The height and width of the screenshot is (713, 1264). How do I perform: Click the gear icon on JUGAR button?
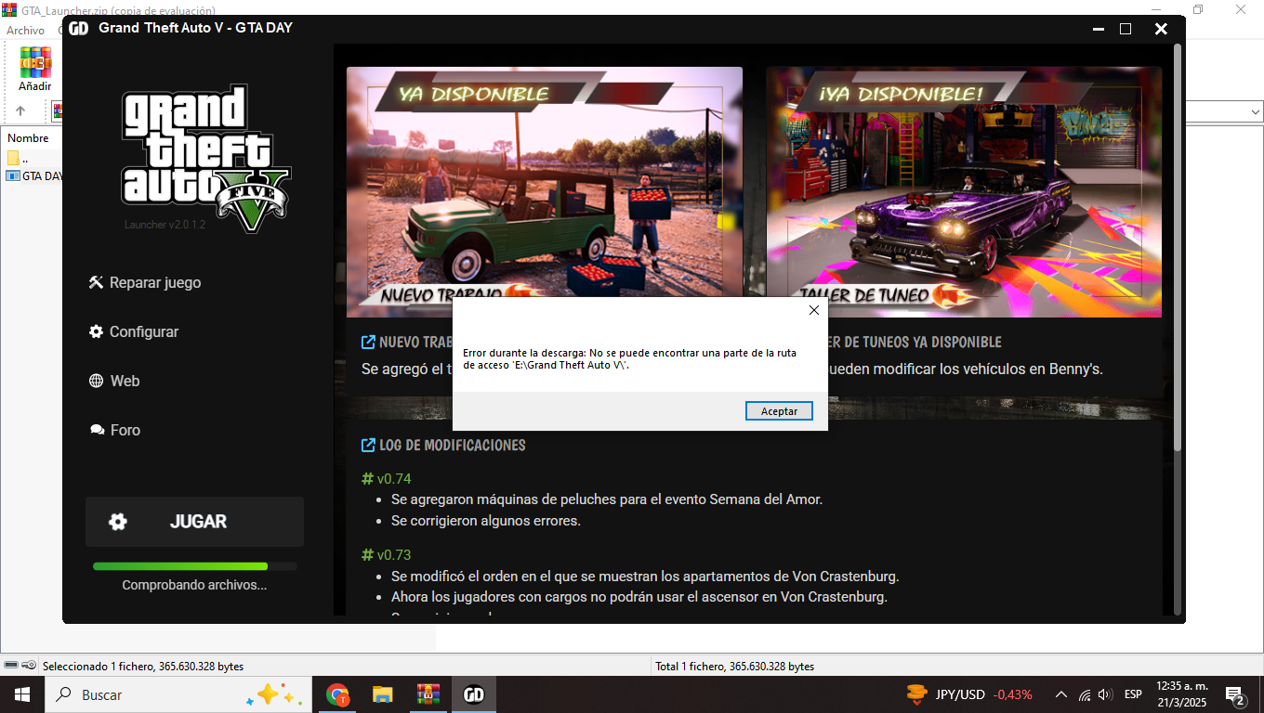(x=118, y=522)
